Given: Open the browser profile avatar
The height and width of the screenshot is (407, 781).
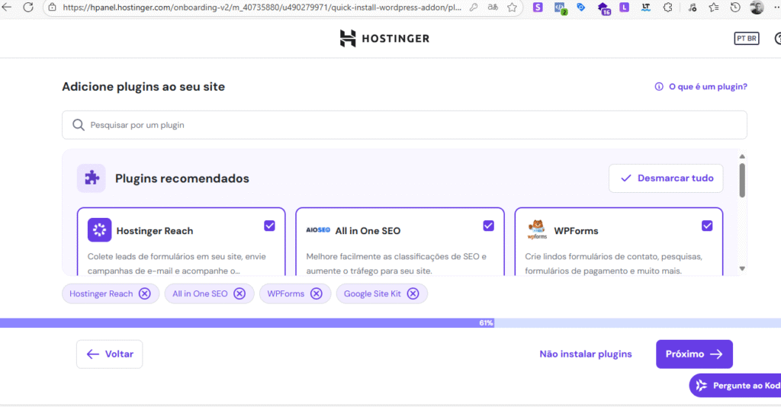Looking at the screenshot, I should pyautogui.click(x=757, y=7).
